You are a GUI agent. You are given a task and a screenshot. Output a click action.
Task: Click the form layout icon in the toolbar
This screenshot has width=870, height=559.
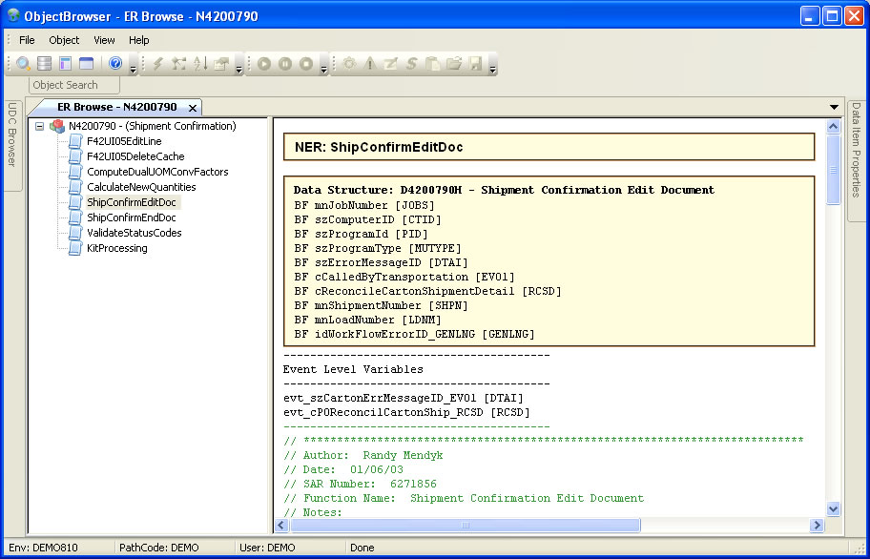click(x=65, y=64)
